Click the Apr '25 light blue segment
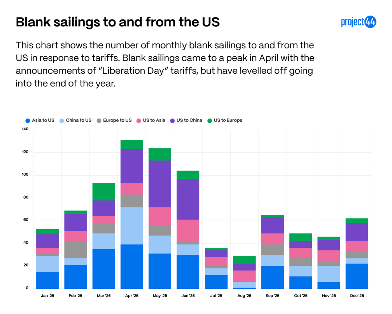Screen dimensions: 392x314 132,226
